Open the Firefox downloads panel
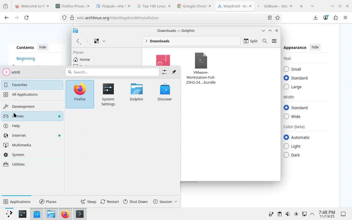 pos(315,18)
